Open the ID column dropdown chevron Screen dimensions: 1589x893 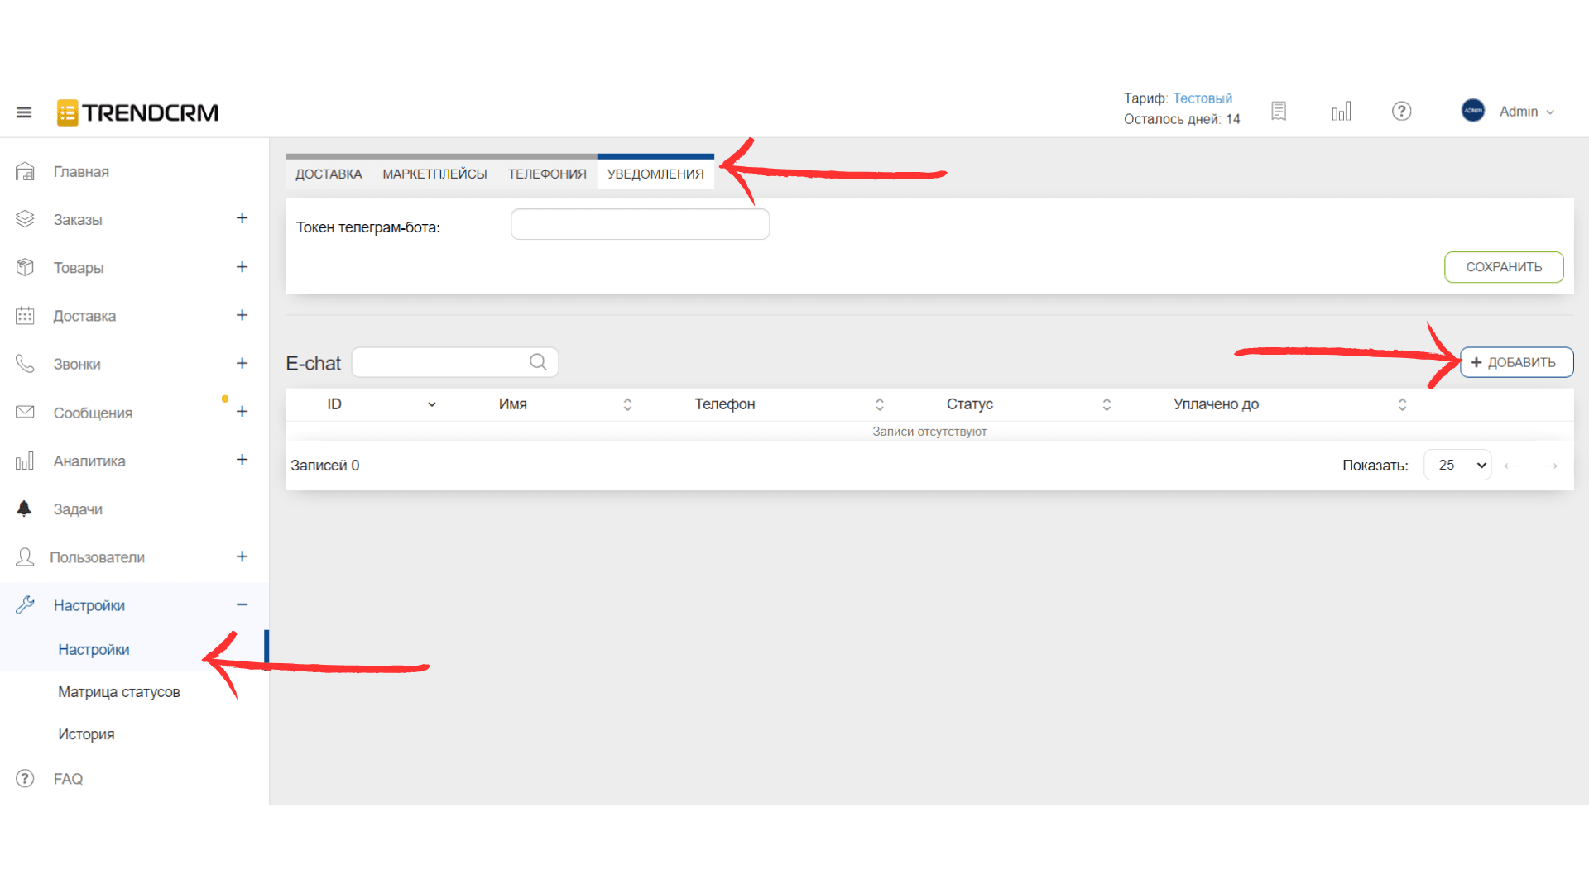431,404
